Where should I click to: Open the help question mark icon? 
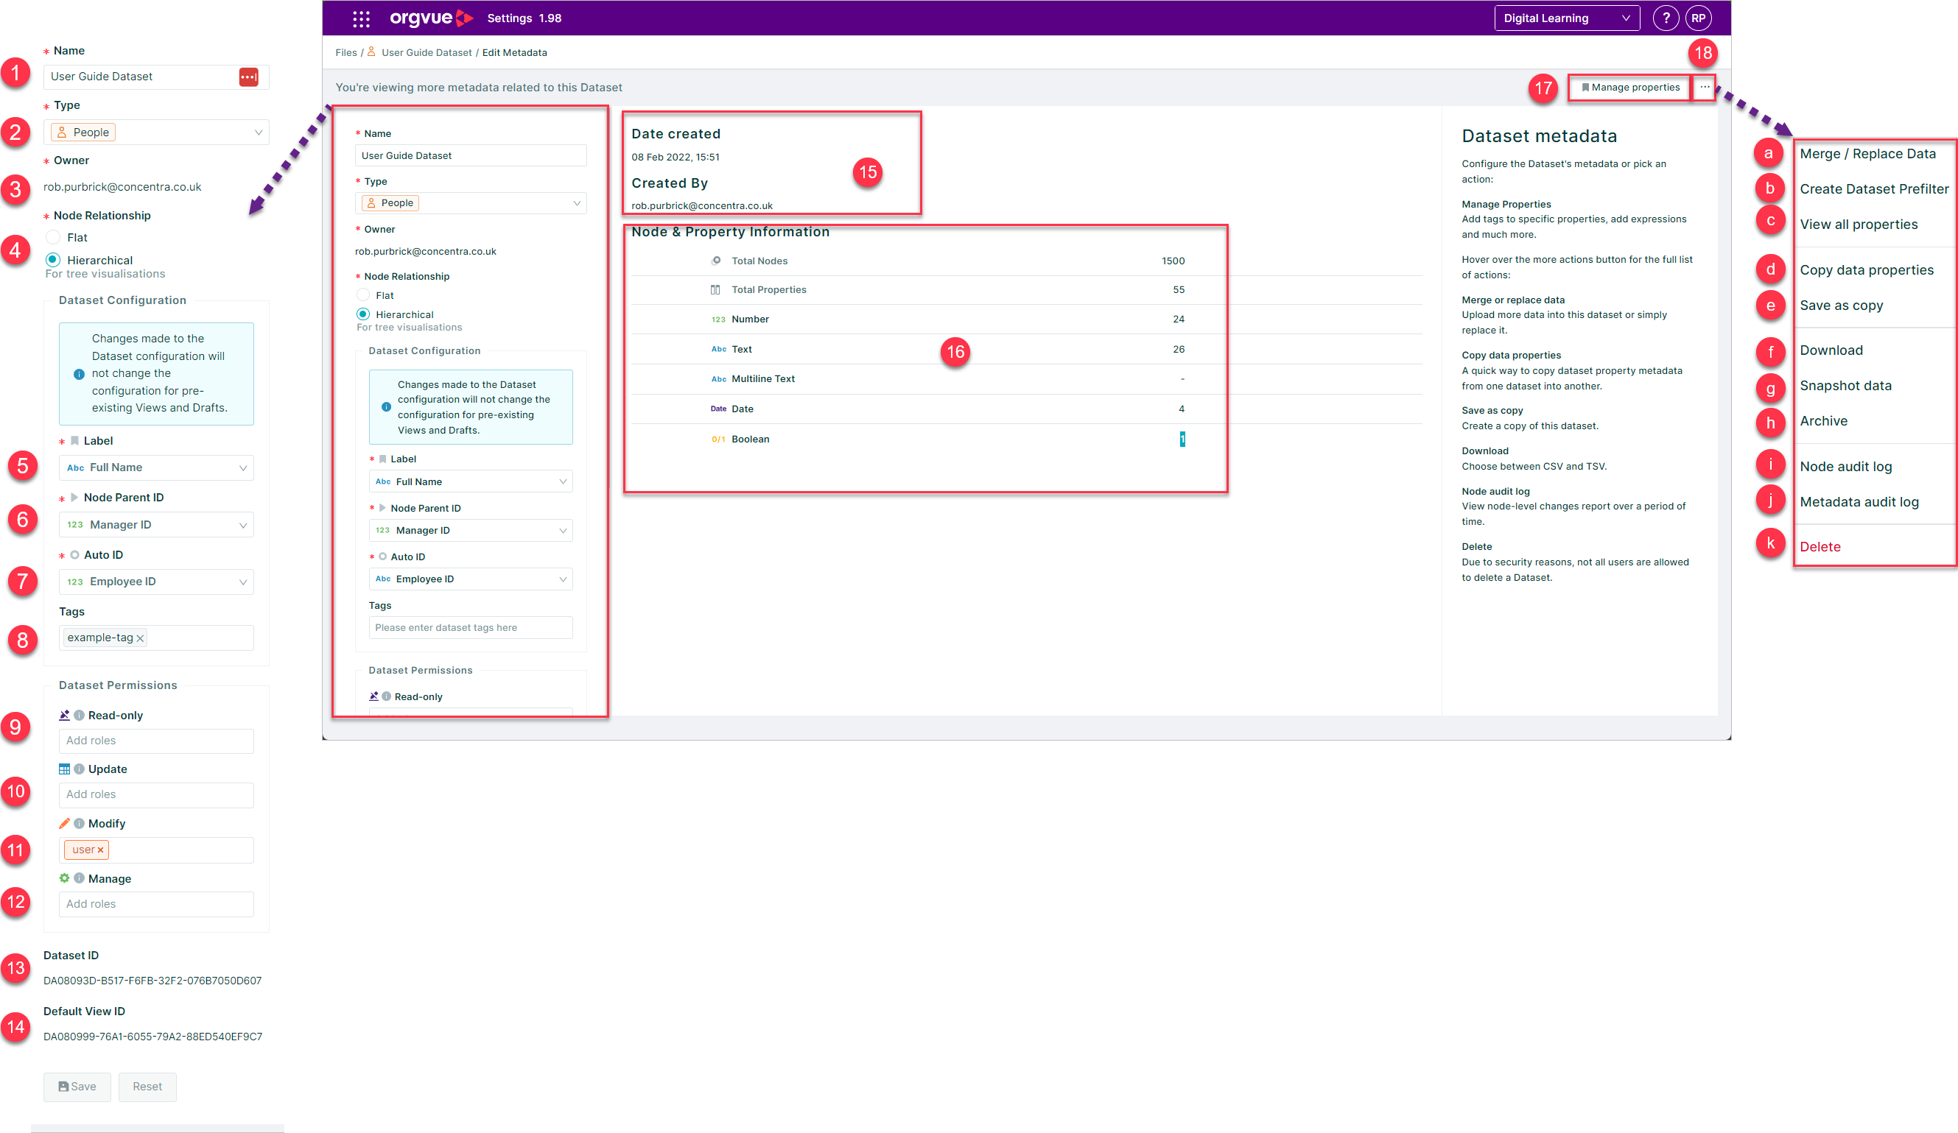point(1665,18)
